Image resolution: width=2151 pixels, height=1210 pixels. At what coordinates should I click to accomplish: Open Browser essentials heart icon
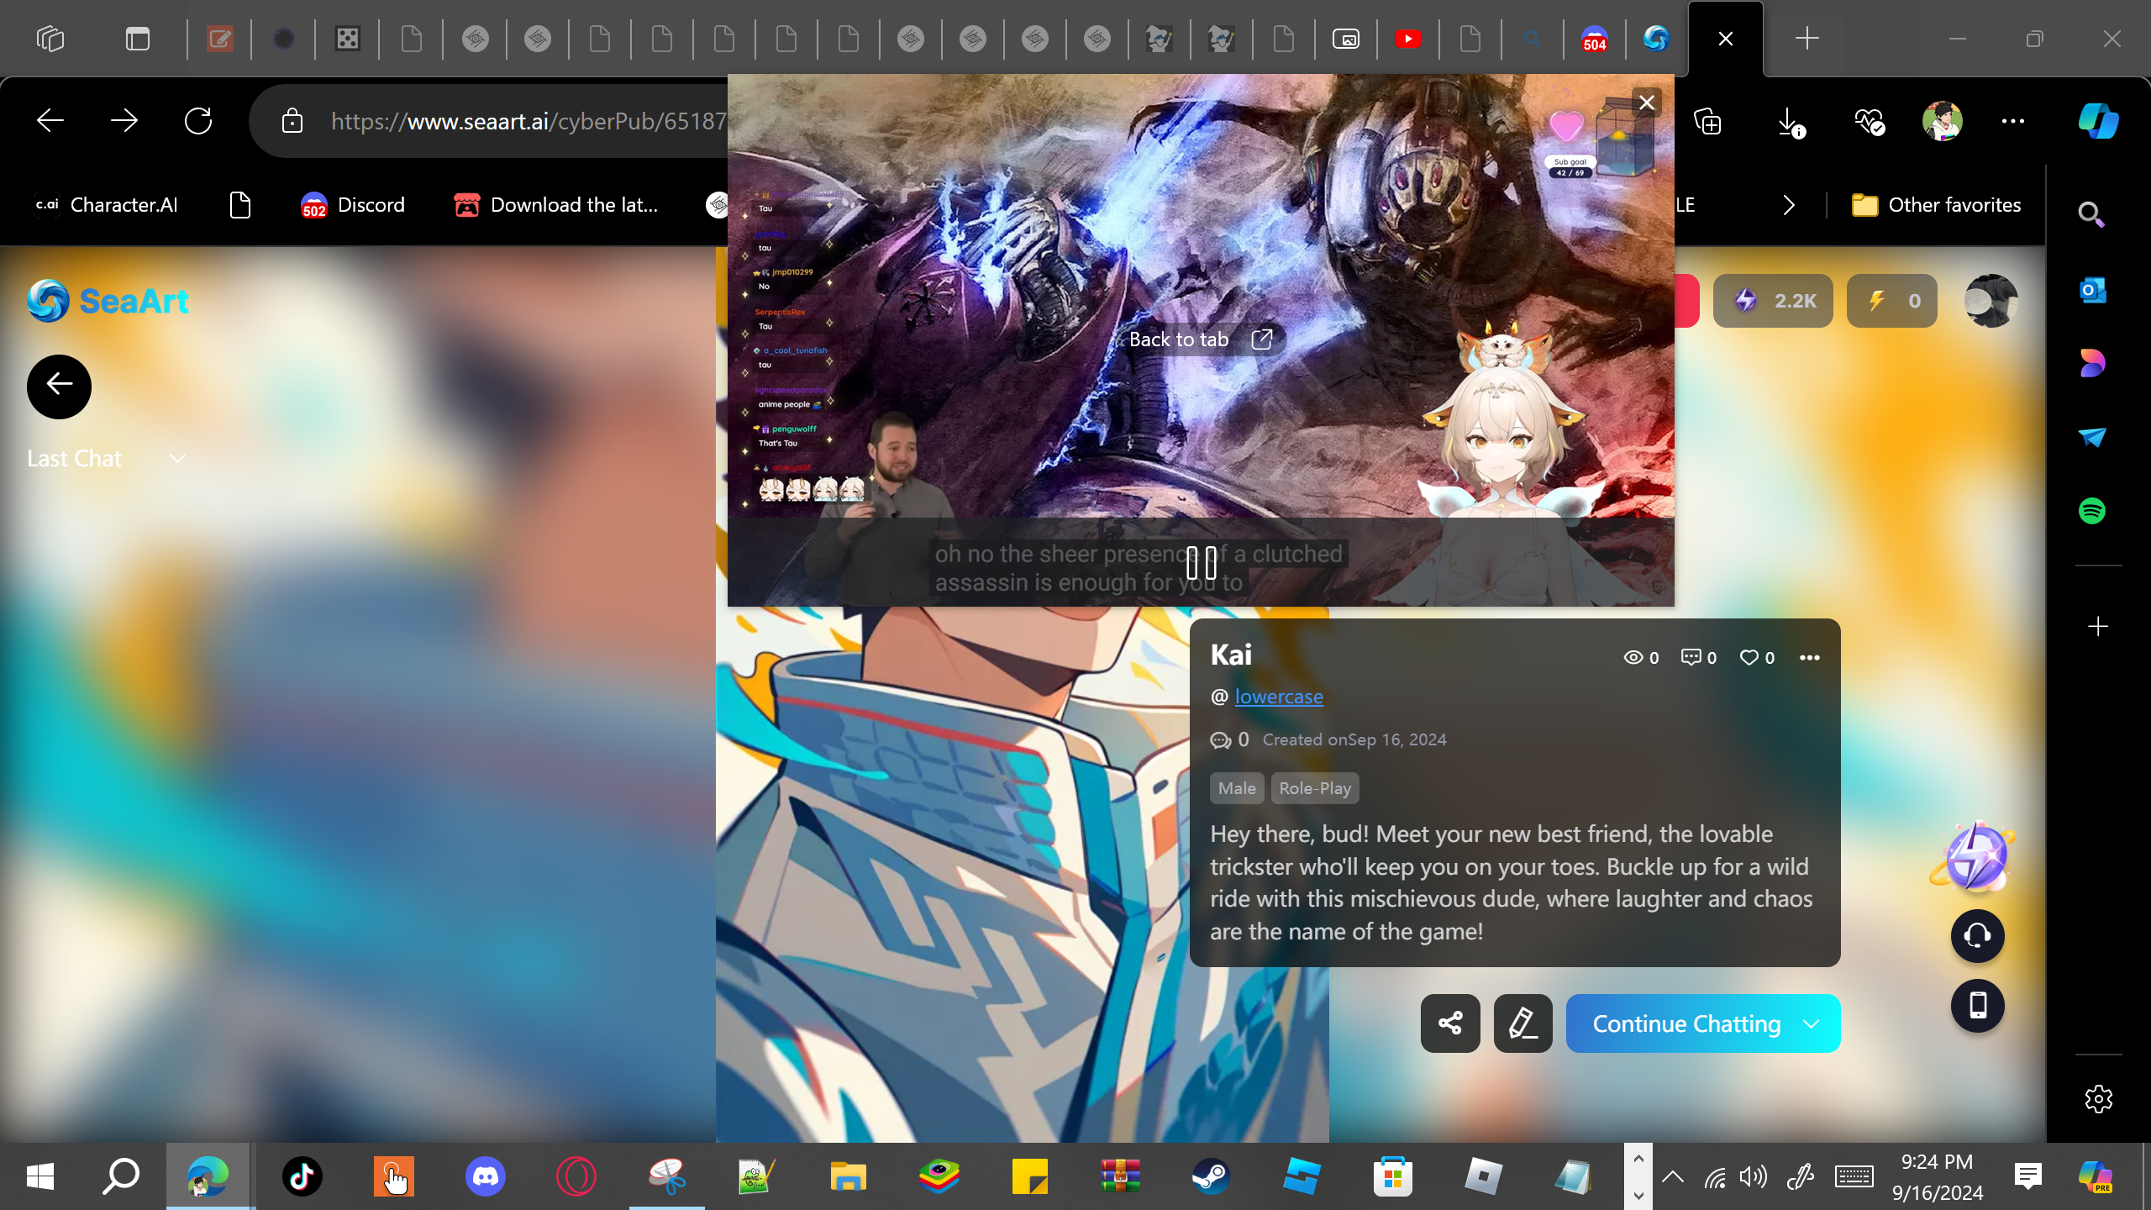point(1869,121)
